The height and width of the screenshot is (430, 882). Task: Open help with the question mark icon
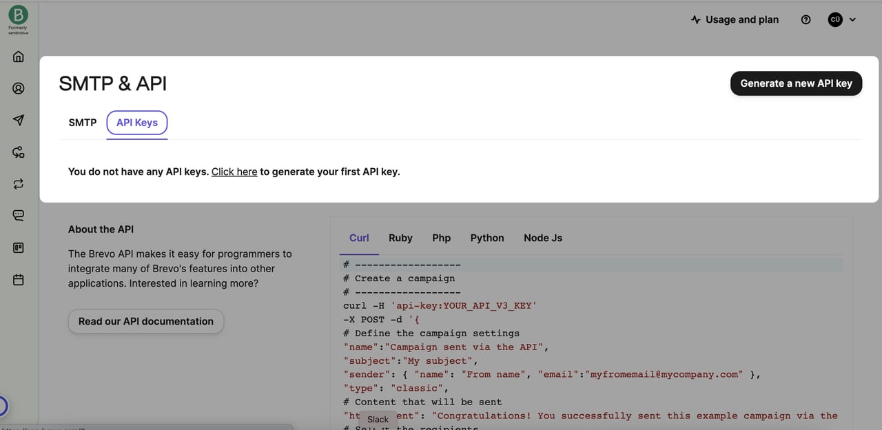(x=806, y=19)
